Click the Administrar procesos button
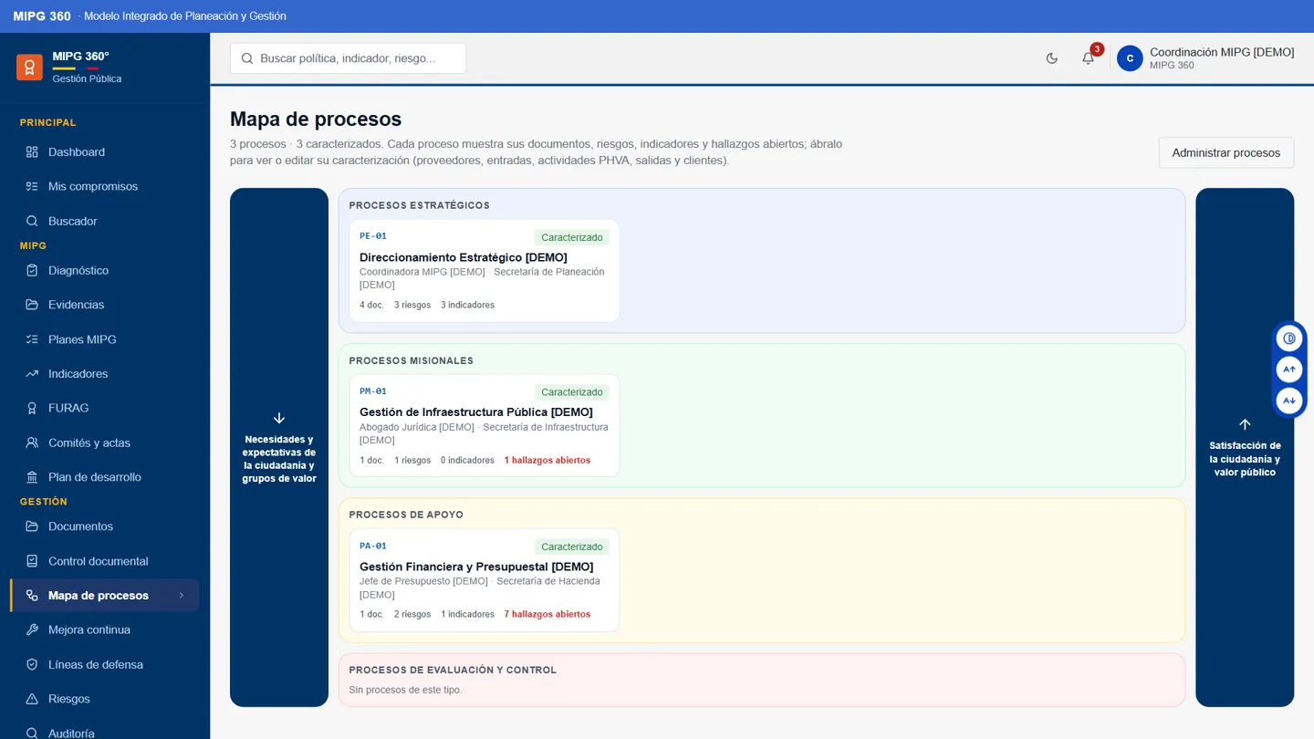 coord(1226,152)
